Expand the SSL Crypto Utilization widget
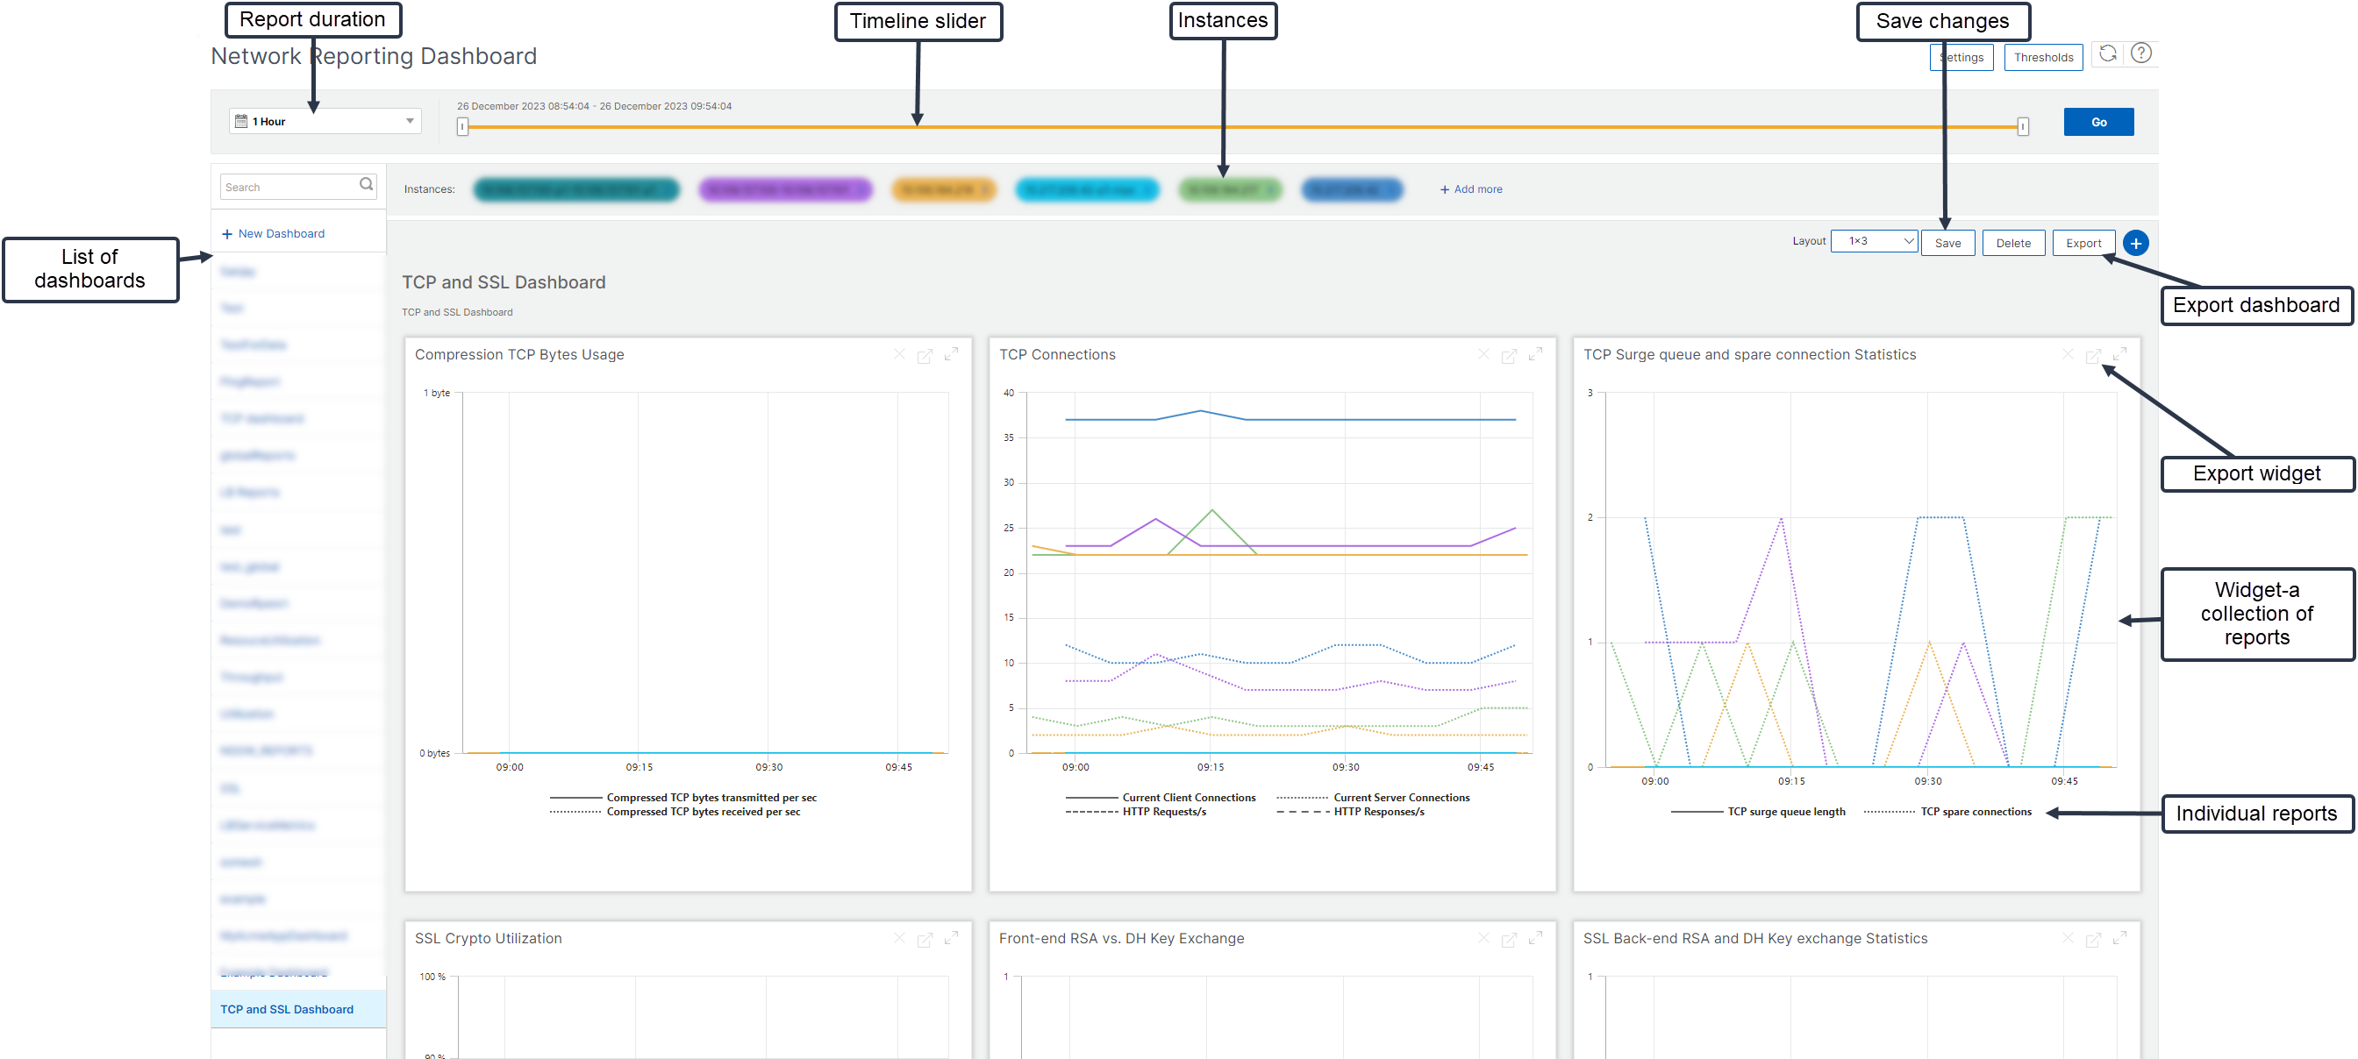The width and height of the screenshot is (2358, 1059). point(952,938)
